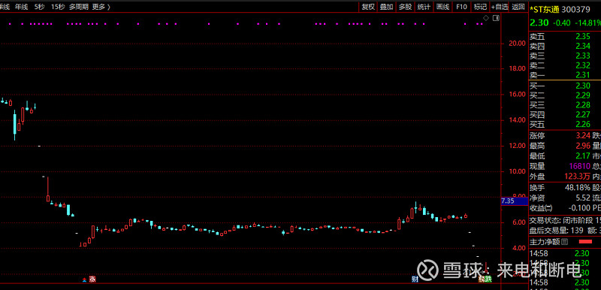Click the 买四 price 2.27

tap(583, 114)
